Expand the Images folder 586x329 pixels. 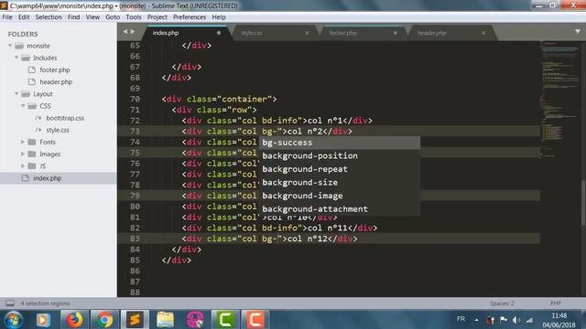[23, 154]
